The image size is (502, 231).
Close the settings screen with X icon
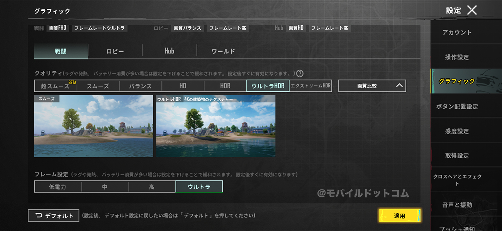[472, 10]
